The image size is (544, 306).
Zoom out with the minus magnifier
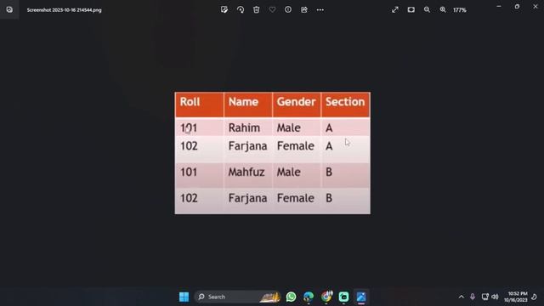(x=427, y=9)
